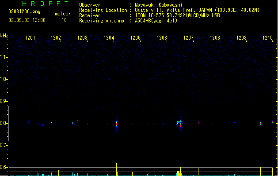Click the 1.0 kHz axis label
Viewport: 278px width, 176px height.
pyautogui.click(x=4, y=79)
